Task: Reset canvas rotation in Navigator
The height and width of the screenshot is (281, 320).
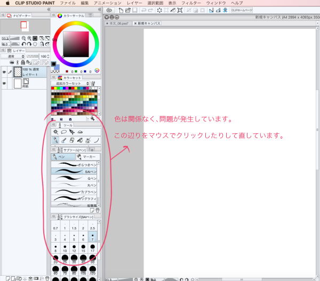Action: pos(35,44)
